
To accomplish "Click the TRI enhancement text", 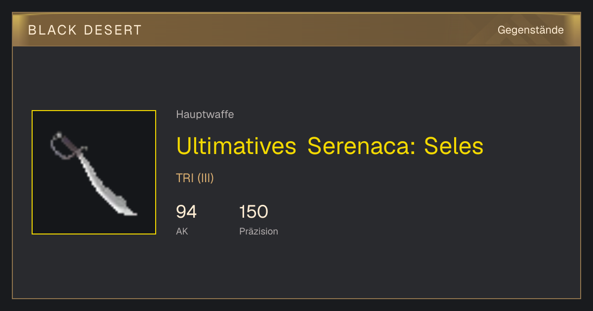I will coord(185,178).
